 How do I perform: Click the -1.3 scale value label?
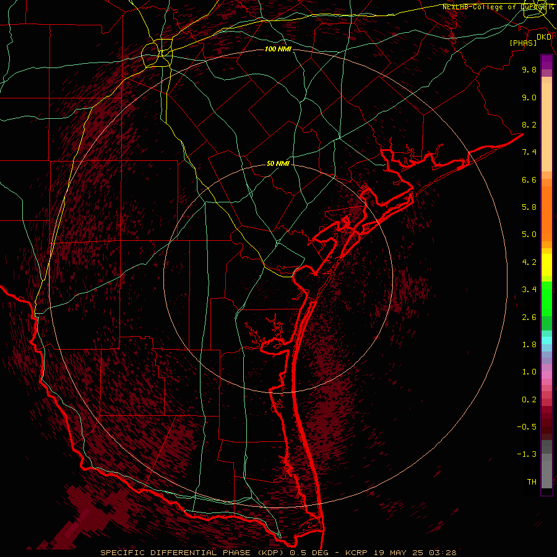coord(527,454)
